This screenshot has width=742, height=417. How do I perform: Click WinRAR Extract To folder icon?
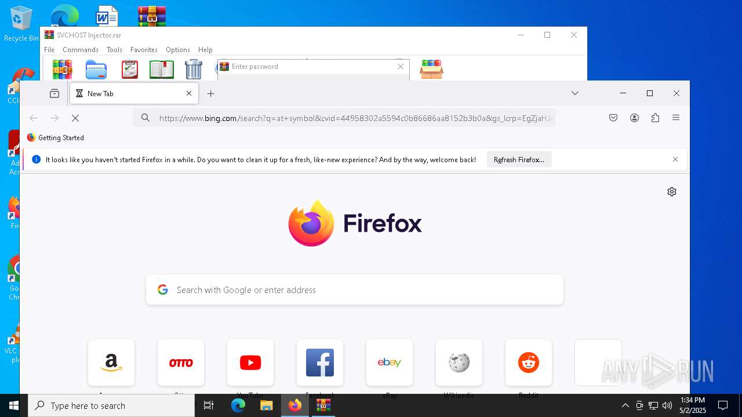[96, 69]
